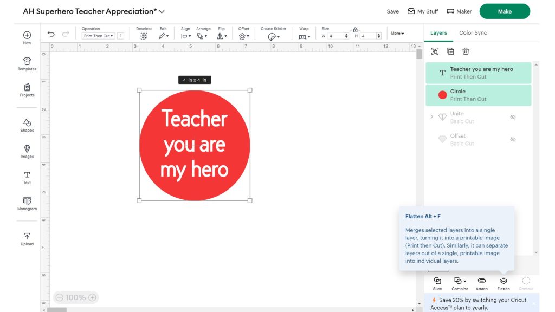Delete the selected layers with trash icon
The width and height of the screenshot is (555, 312).
(466, 51)
